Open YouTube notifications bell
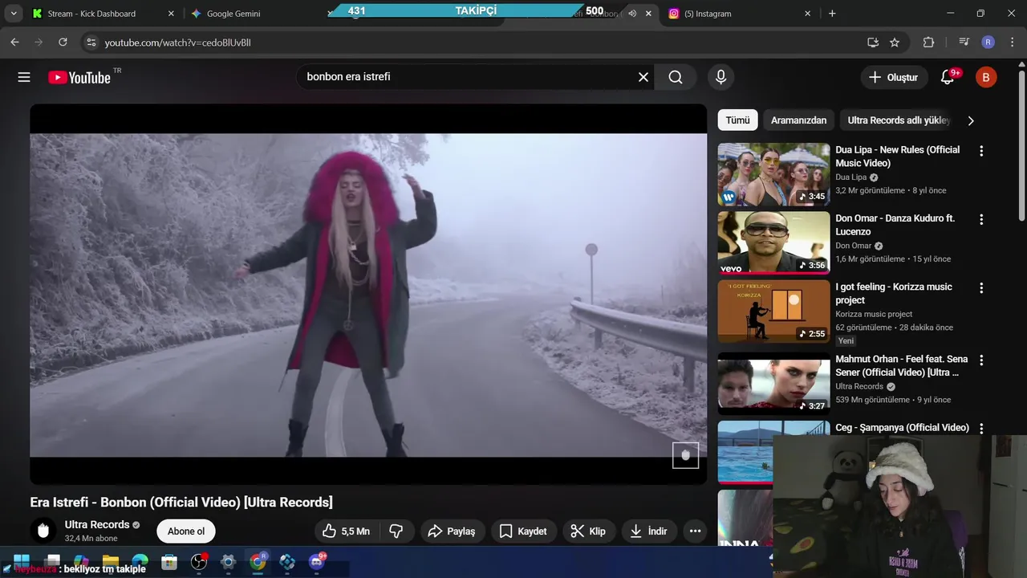 coord(948,77)
